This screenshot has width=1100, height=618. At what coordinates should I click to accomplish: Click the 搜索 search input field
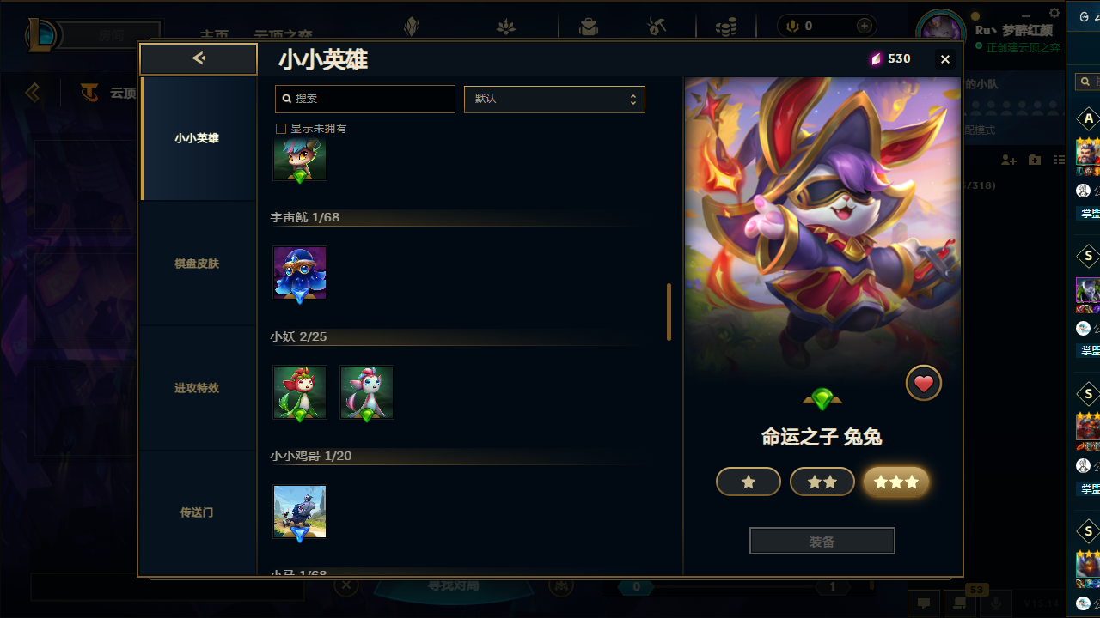coord(365,99)
